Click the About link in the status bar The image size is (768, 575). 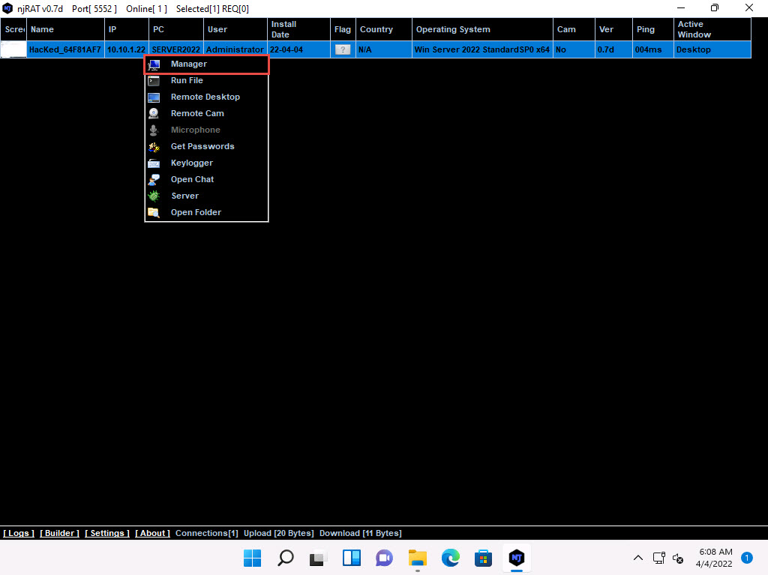point(153,534)
